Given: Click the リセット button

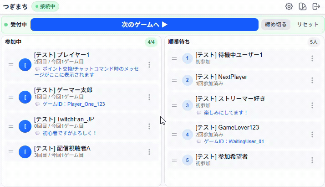Looking at the screenshot, I should click(x=307, y=25).
